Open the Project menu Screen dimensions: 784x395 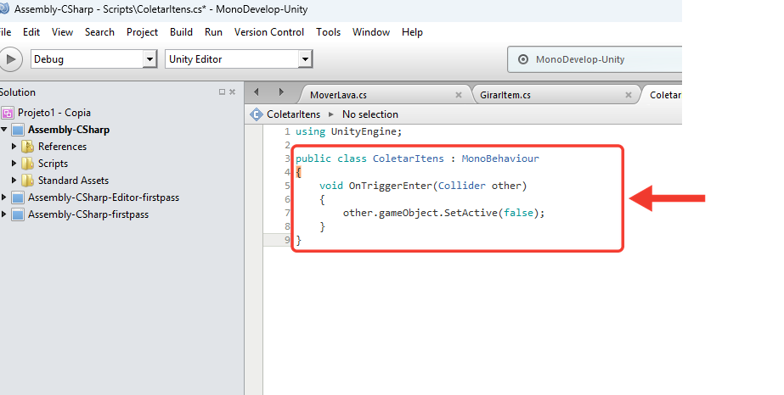tap(142, 32)
